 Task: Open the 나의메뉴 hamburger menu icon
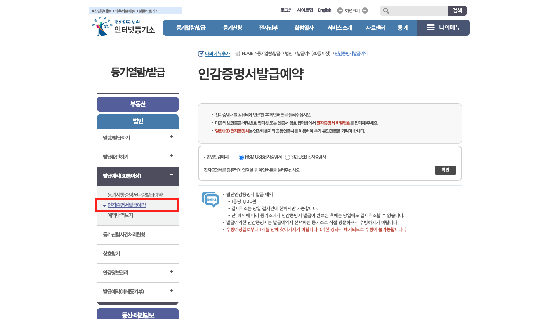coord(431,28)
